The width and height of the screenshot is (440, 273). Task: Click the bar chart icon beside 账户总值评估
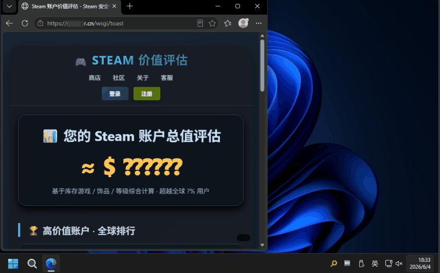(50, 136)
